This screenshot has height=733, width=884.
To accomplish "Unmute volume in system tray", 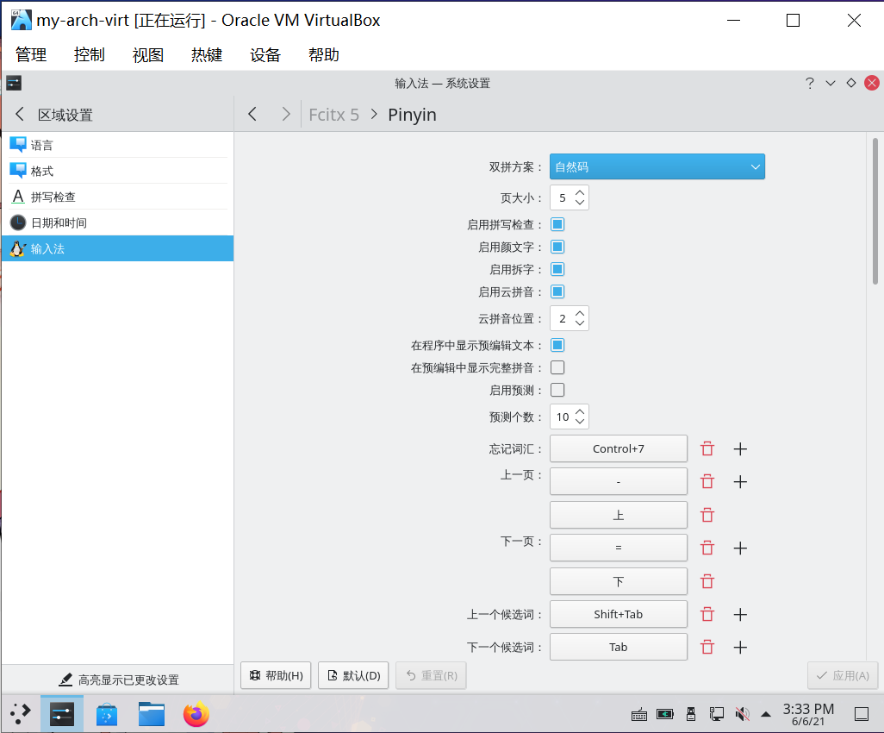I will (x=742, y=714).
